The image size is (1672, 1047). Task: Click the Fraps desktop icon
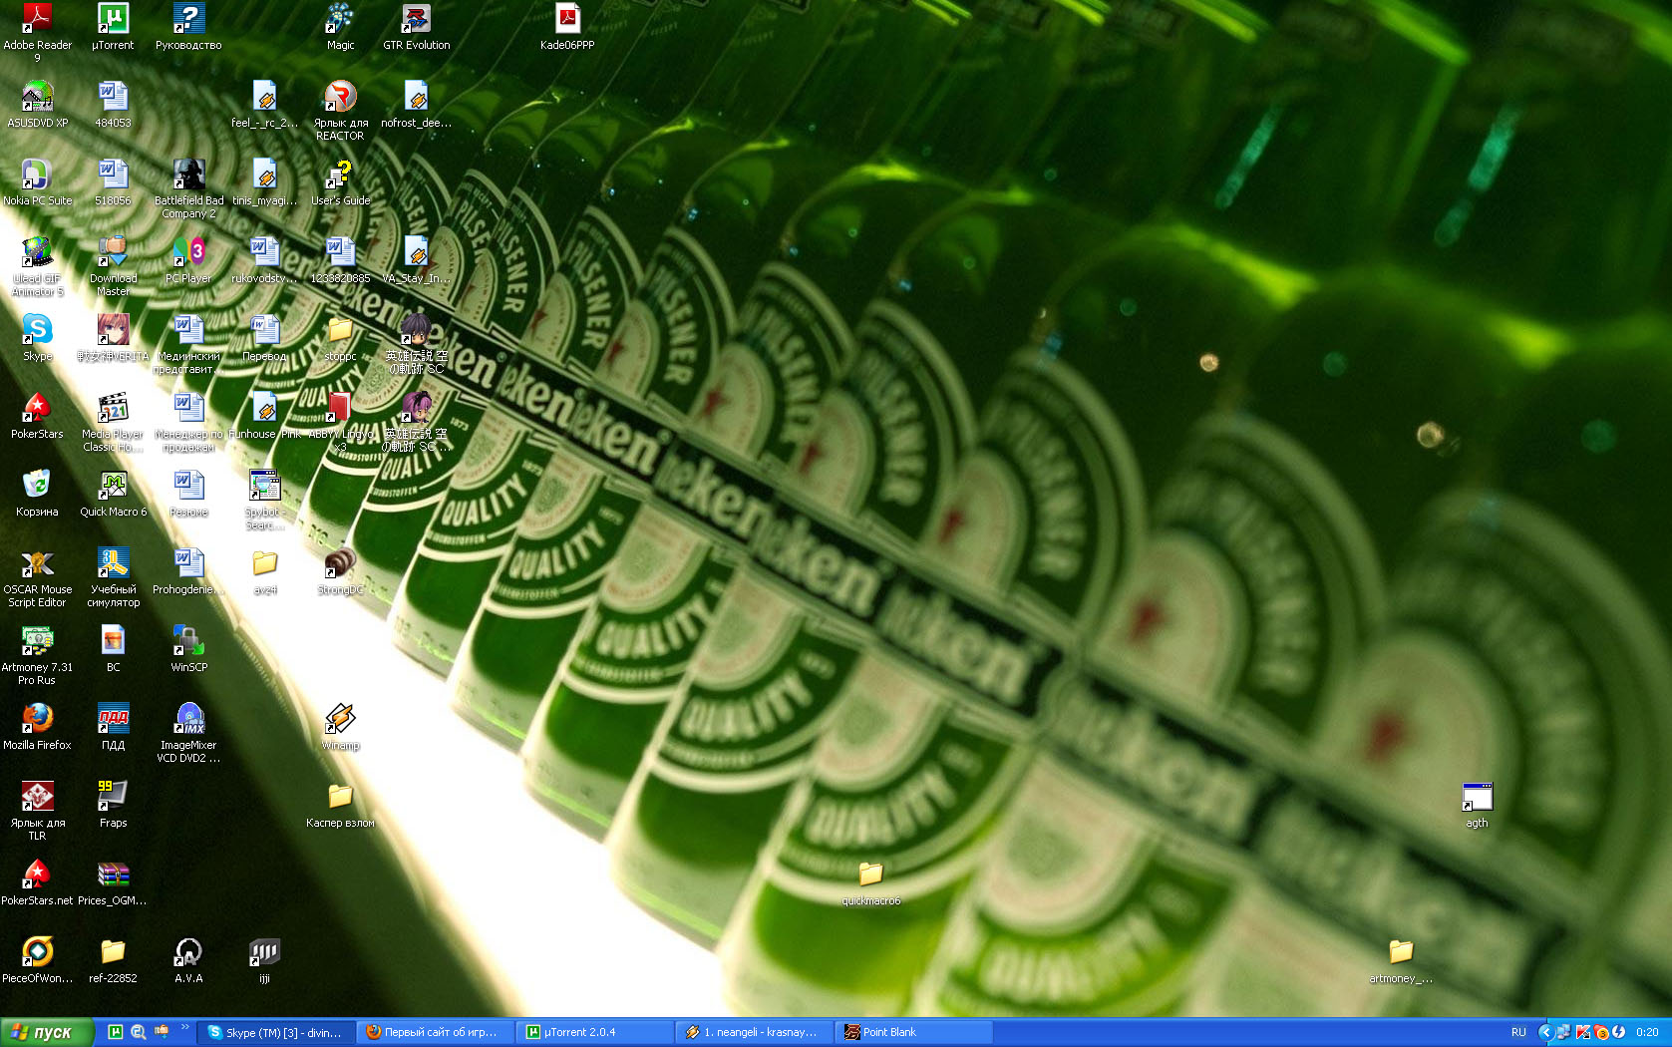click(113, 797)
